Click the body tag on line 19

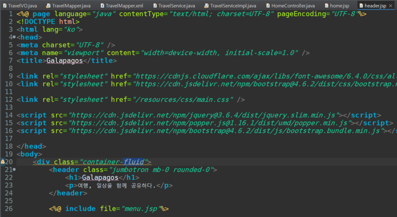pyautogui.click(x=29, y=154)
